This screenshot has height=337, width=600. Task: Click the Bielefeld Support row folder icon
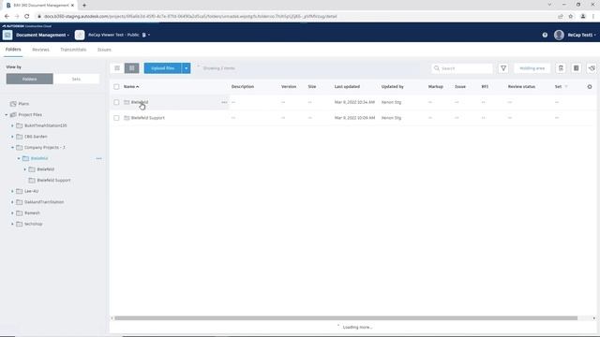(127, 118)
